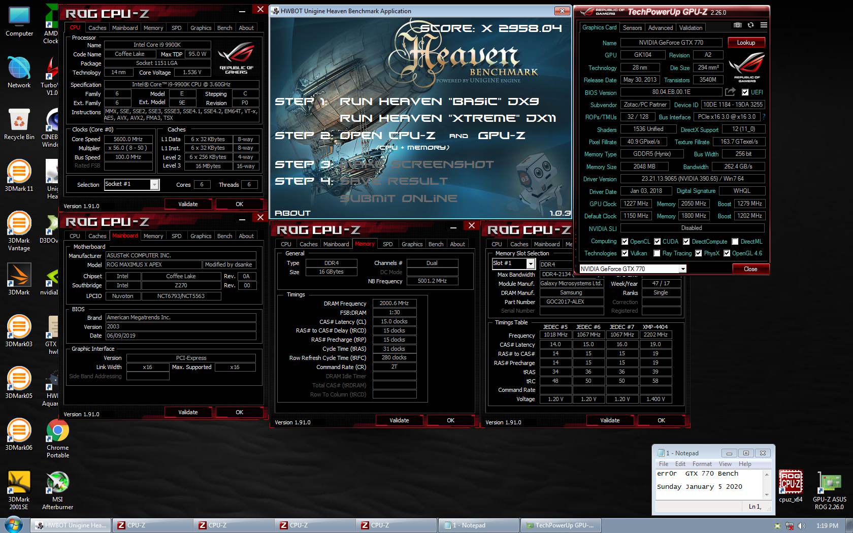853x533 pixels.
Task: Click OK in Mainboard CPU-Z window
Action: tap(239, 412)
